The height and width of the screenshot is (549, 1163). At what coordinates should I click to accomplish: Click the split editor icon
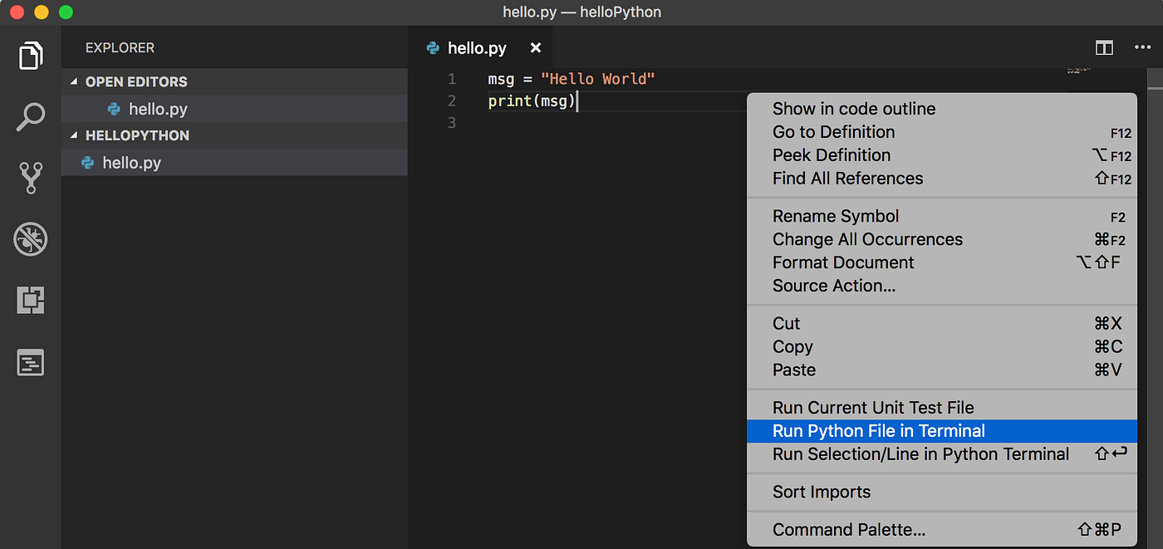point(1104,48)
